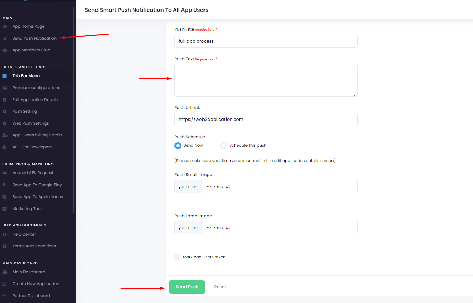Click the Push Setting gear icon
The width and height of the screenshot is (473, 303).
tap(5, 111)
